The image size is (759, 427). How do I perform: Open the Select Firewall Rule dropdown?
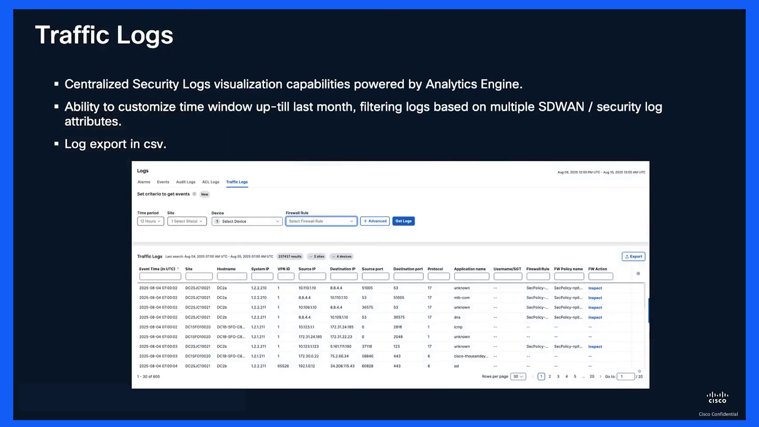coord(321,221)
